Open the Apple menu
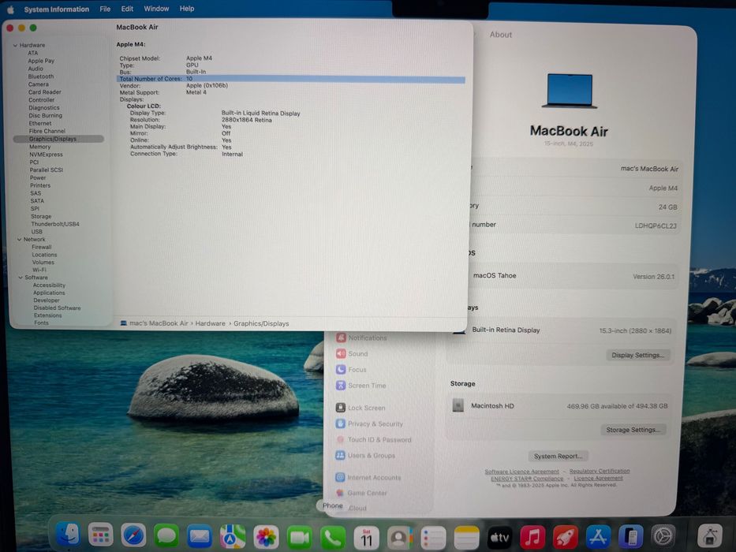This screenshot has height=552, width=736. tap(10, 9)
